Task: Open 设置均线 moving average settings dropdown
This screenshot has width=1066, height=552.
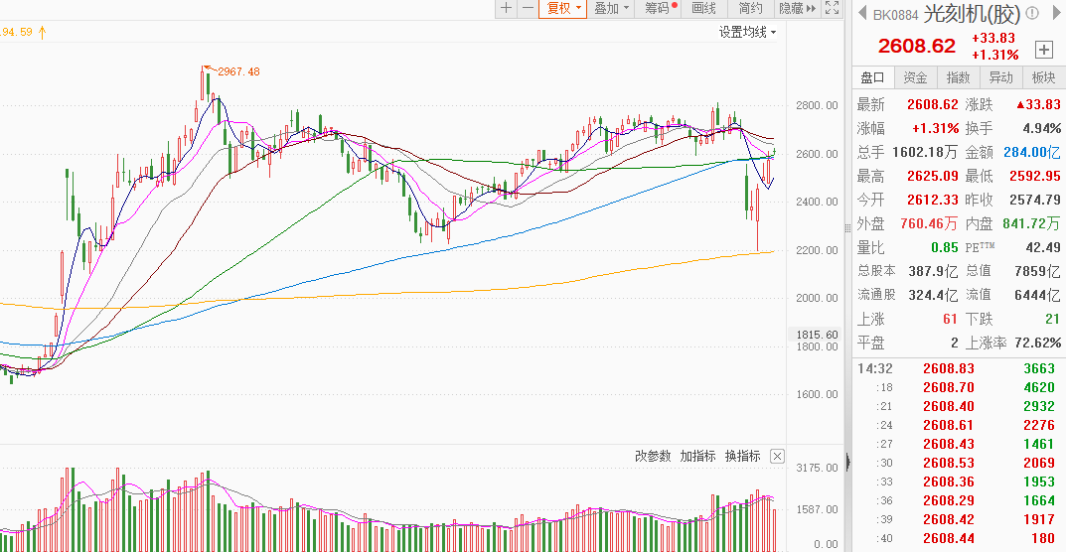Action: pos(747,32)
